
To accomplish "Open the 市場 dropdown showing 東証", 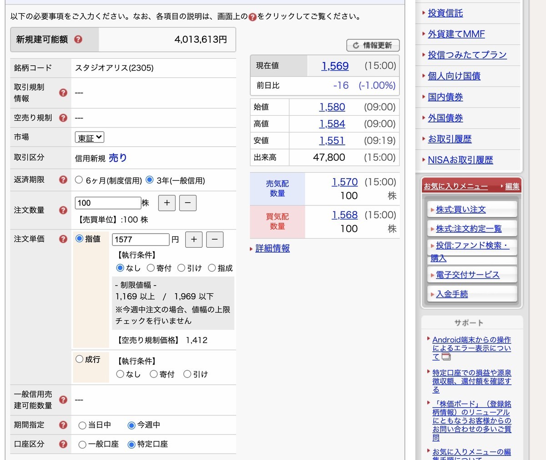I will click(x=90, y=138).
